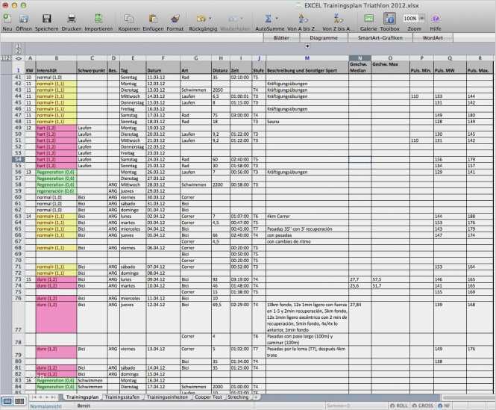Open the Trainingsstufen sheet tab
This screenshot has width=496, height=410.
click(x=122, y=397)
